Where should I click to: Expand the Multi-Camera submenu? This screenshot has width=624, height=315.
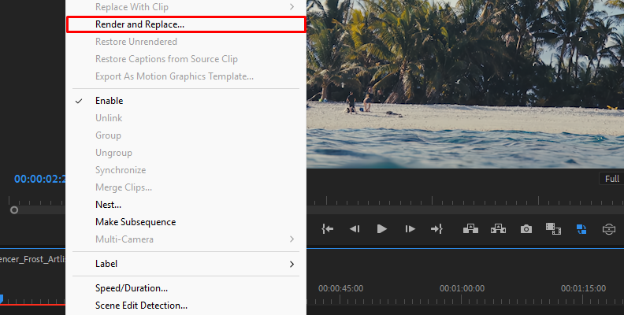[186, 239]
